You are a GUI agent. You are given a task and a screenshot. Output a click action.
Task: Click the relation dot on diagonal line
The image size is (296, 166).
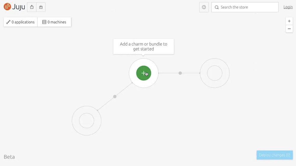pos(115,96)
